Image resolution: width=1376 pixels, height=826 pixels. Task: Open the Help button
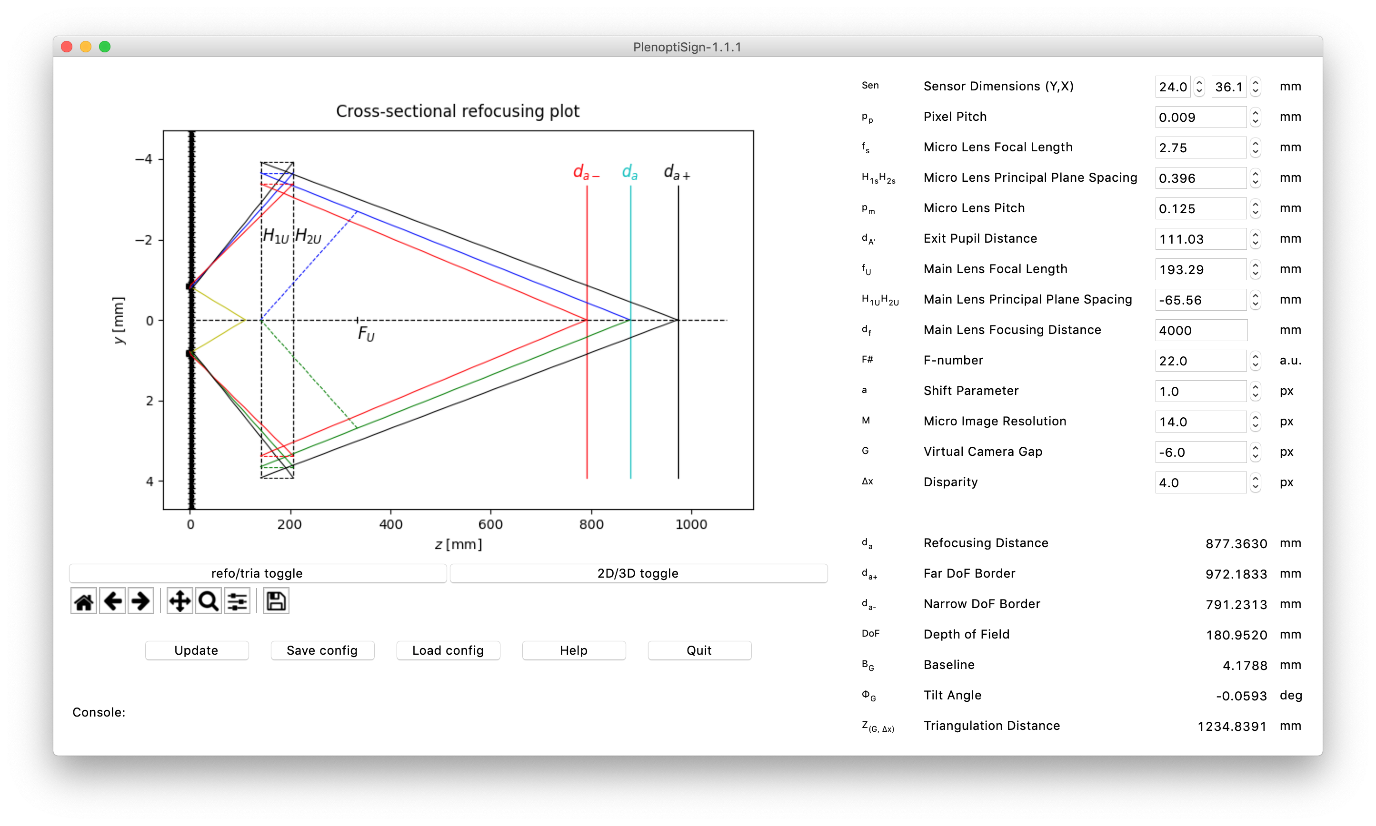574,650
